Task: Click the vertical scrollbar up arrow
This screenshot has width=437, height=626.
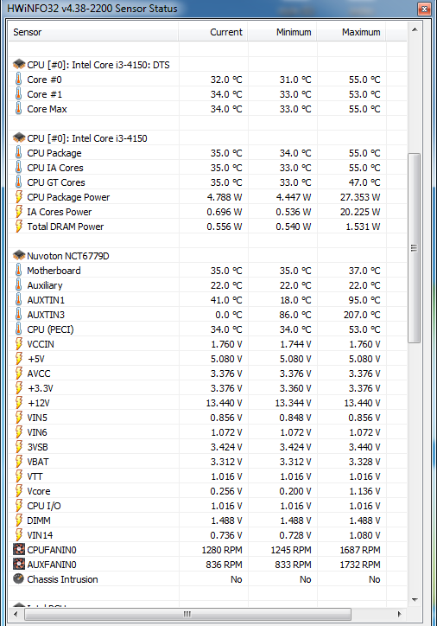Action: [x=415, y=29]
